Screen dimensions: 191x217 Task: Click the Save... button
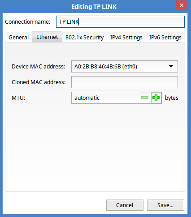165,205
